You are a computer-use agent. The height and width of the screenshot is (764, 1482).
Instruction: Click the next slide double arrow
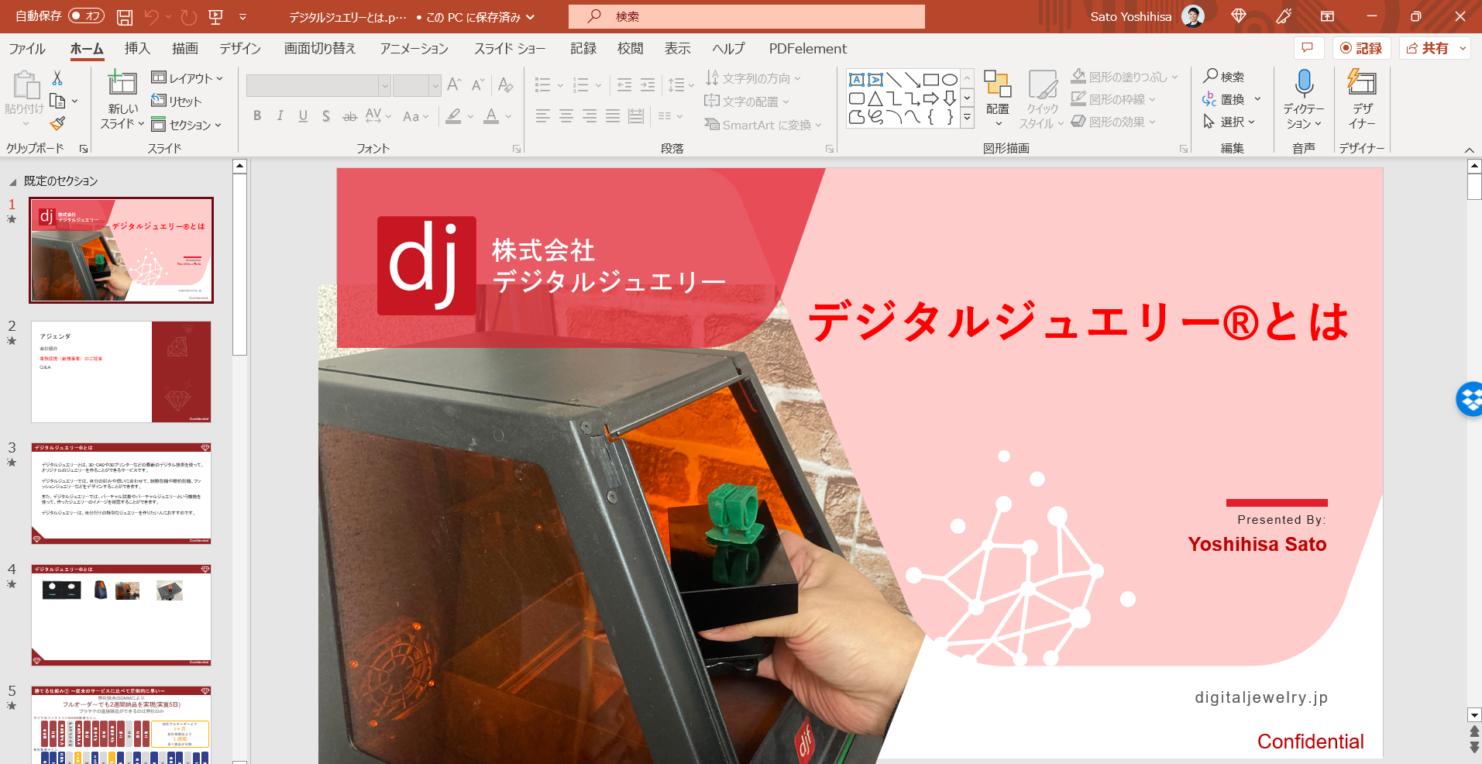[1474, 747]
